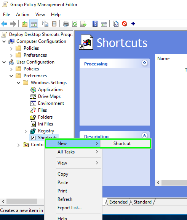Select the Computer Configuration node

click(41, 41)
